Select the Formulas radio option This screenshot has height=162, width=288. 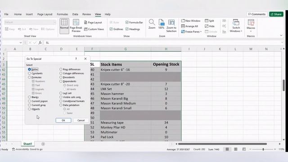(29, 77)
